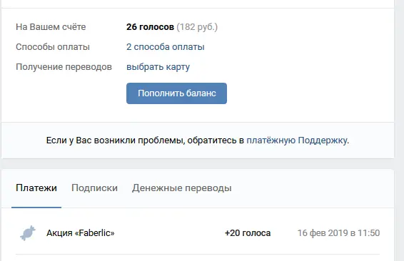Click the (182 руб.) amount in parentheses
This screenshot has height=261, width=404.
[x=197, y=27]
